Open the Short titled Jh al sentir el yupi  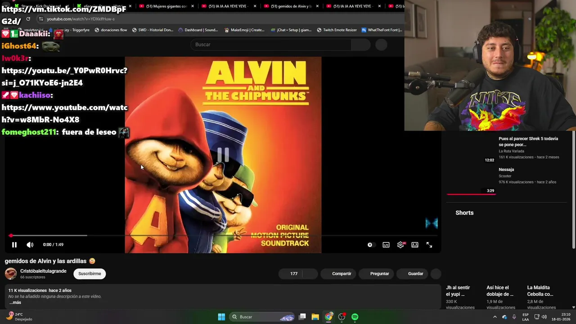[458, 291]
